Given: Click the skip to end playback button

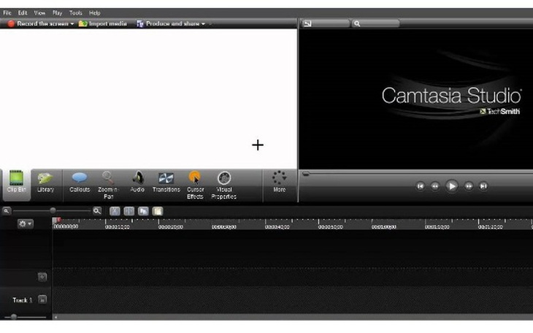Looking at the screenshot, I should pos(483,186).
